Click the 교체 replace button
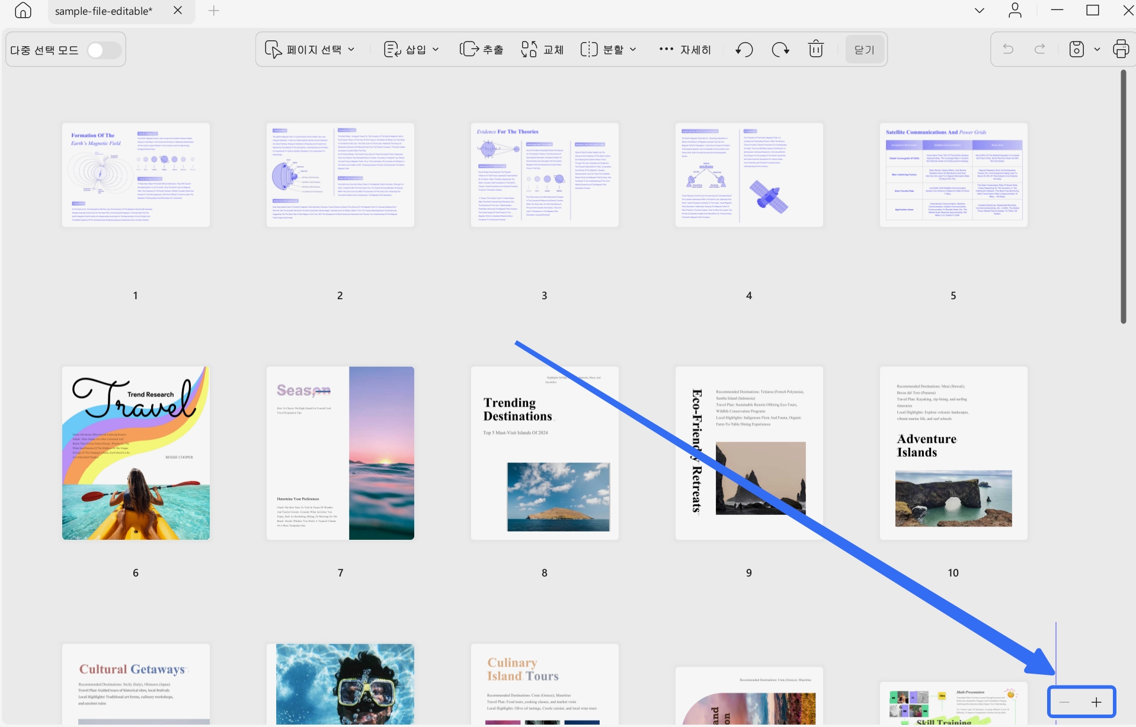The width and height of the screenshot is (1136, 727). pyautogui.click(x=542, y=50)
